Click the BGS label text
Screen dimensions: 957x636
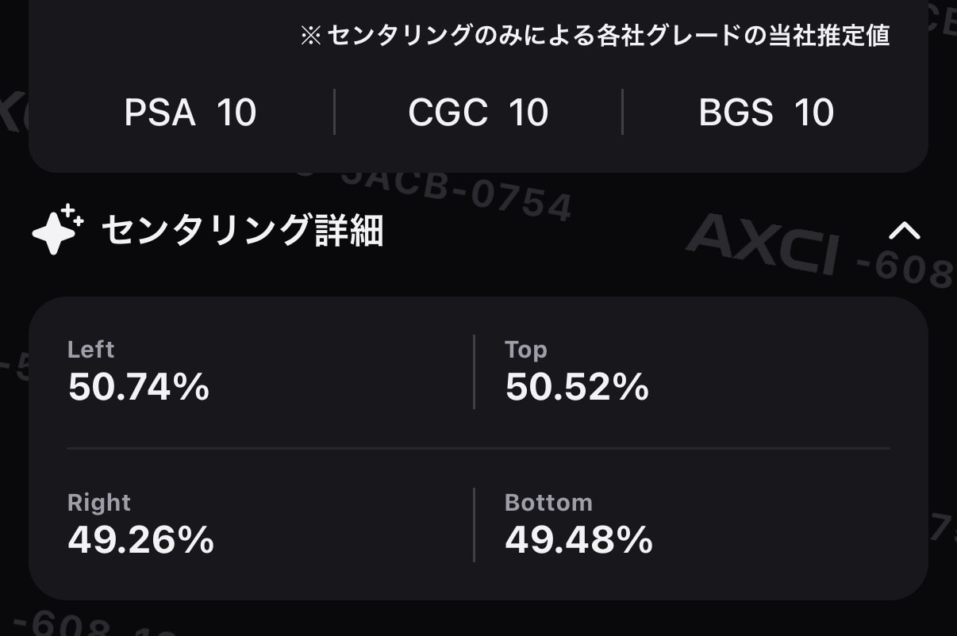pos(736,113)
